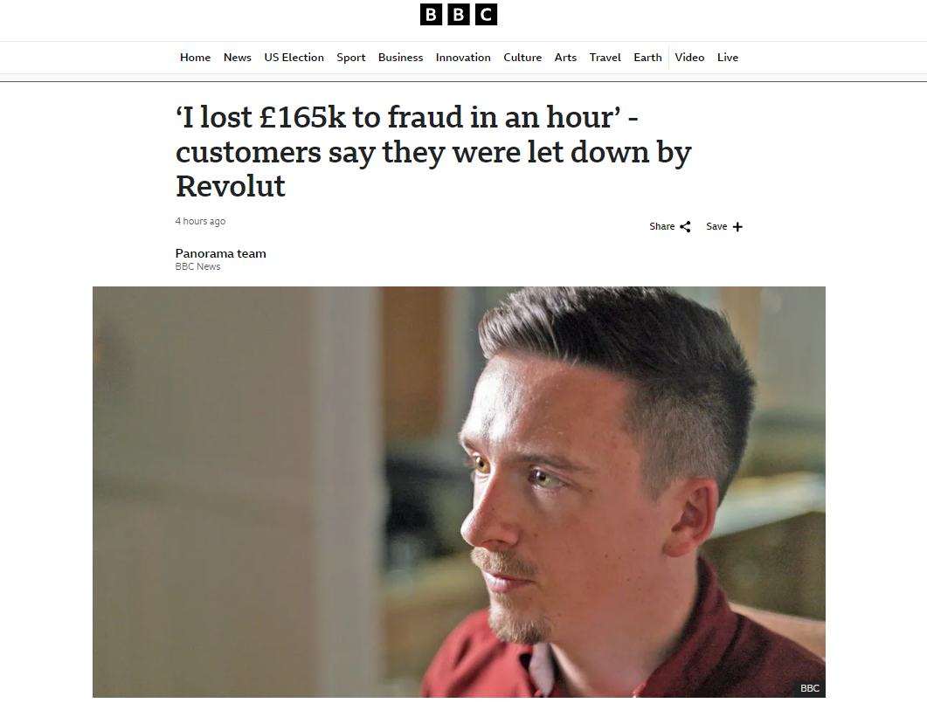Go to the News section
The height and width of the screenshot is (703, 927).
237,58
